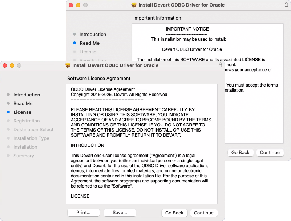This screenshot has height=221, width=291.
Task: Click the lock icon in Important Information window
Action: coord(286,5)
